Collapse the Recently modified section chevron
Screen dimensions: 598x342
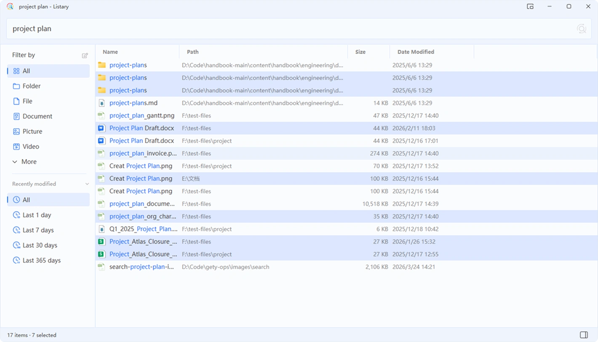(87, 184)
